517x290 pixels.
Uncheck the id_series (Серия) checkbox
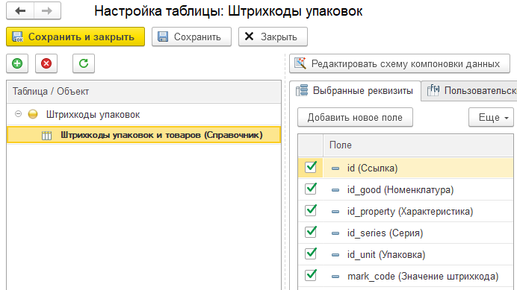(x=311, y=232)
